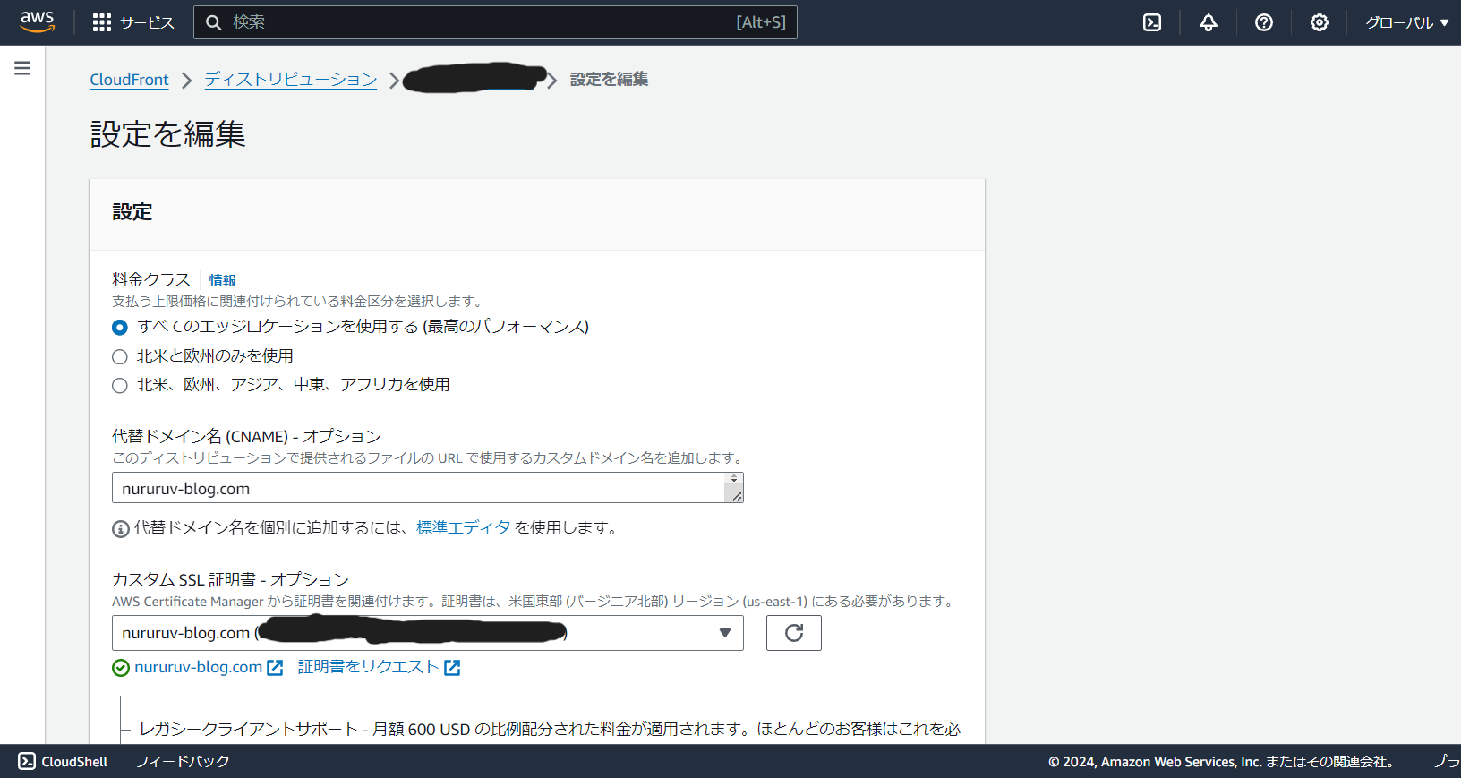Open the help question mark menu

1264,22
